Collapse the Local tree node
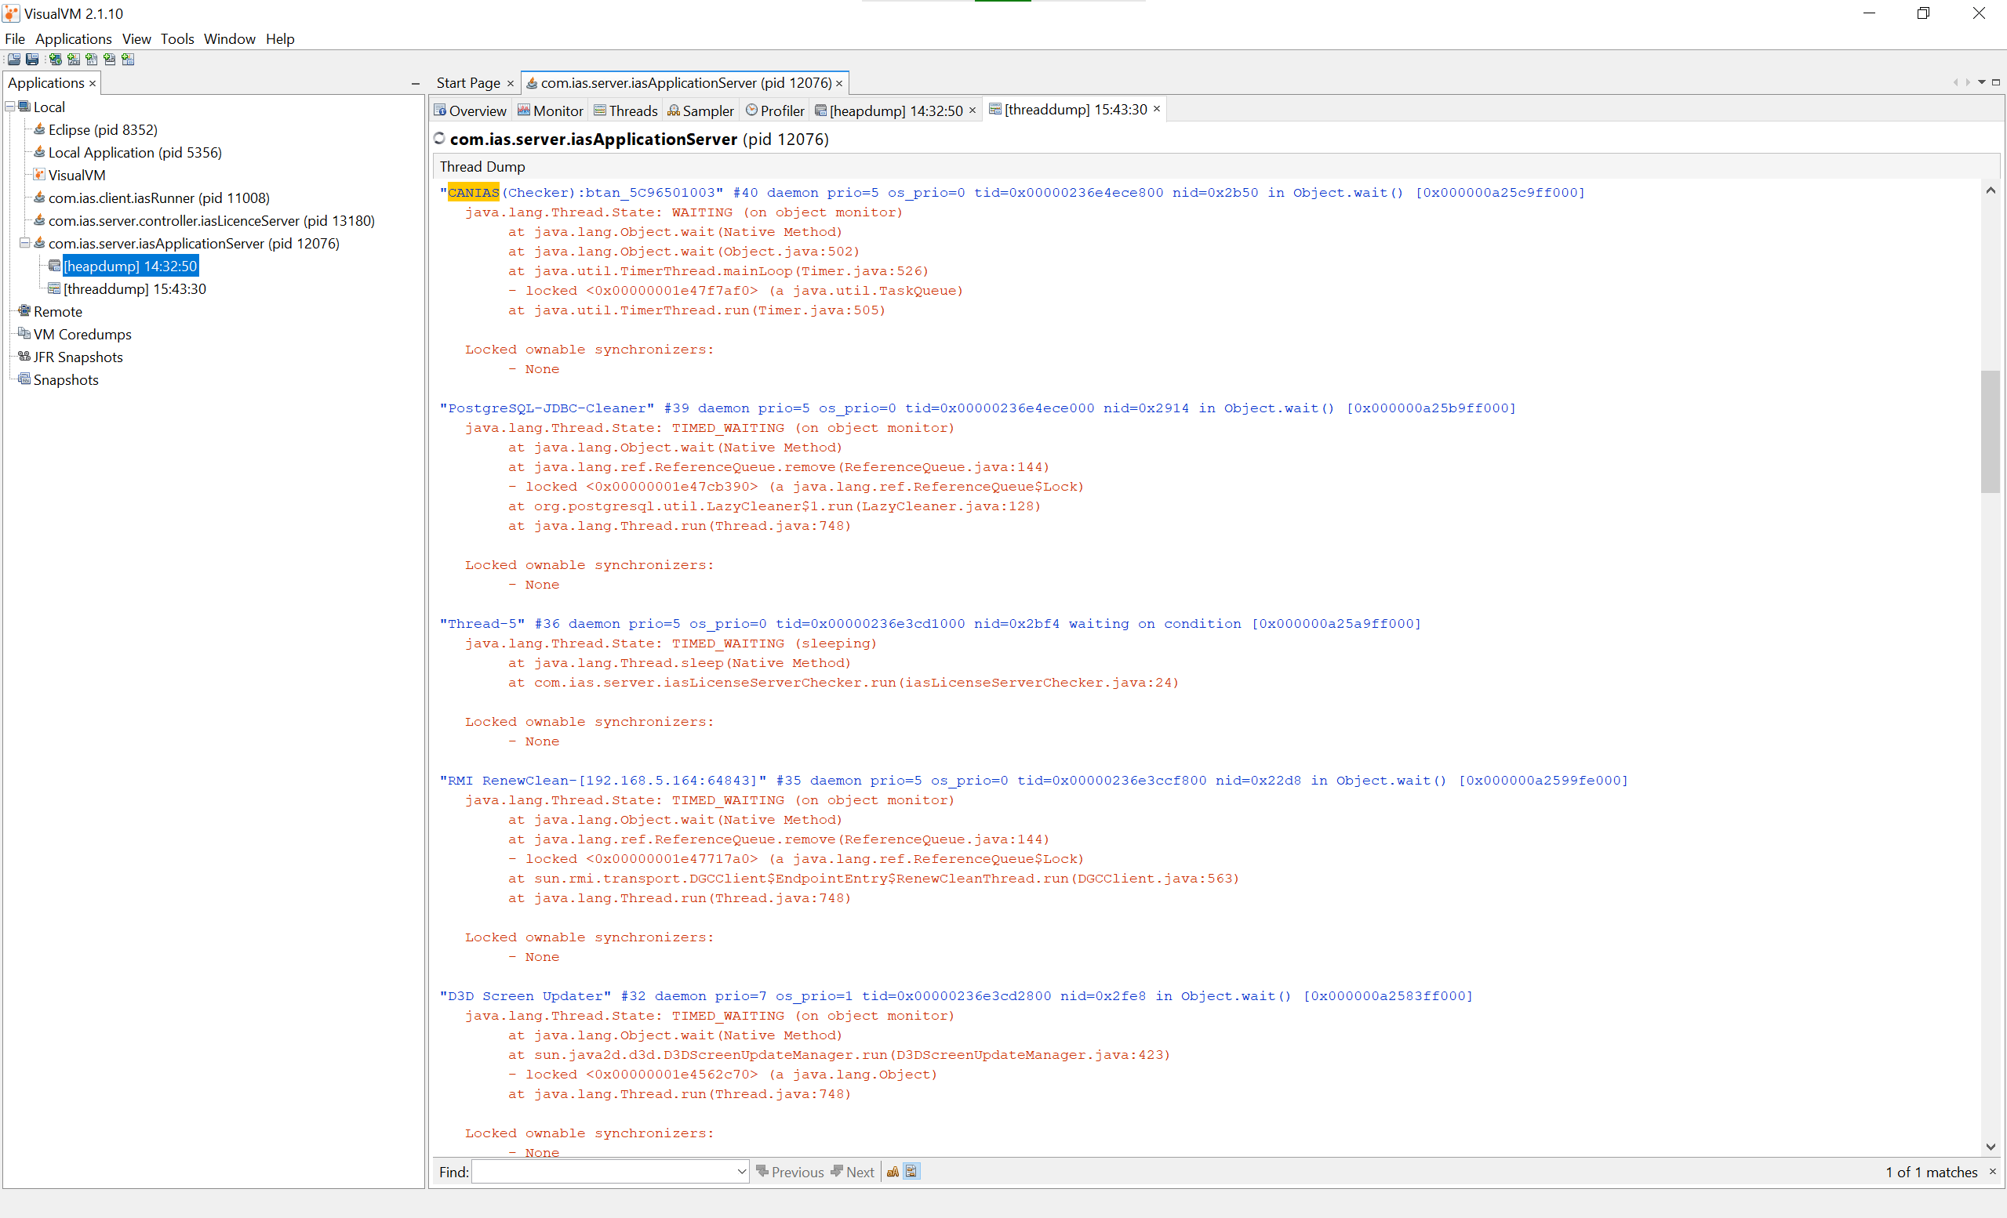Screen dimensions: 2007x1218 pyautogui.click(x=9, y=107)
